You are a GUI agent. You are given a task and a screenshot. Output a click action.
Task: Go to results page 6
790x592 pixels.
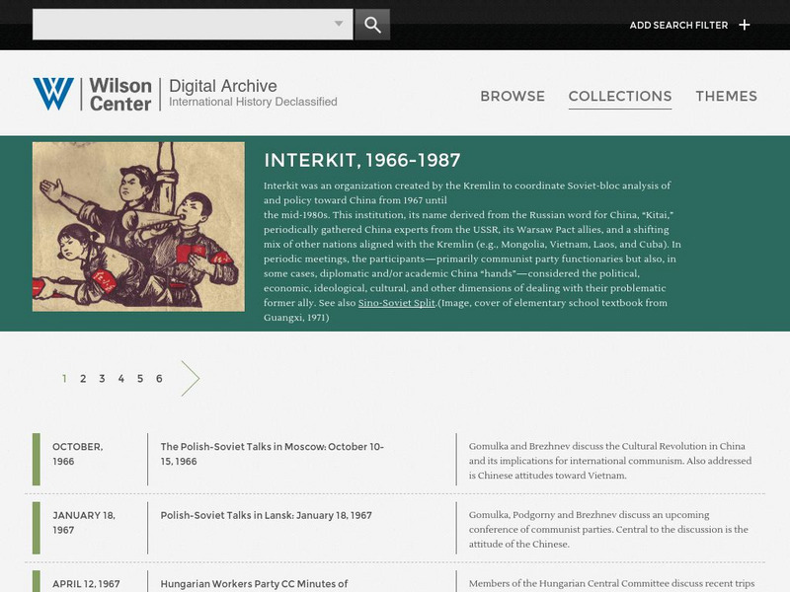[159, 379]
